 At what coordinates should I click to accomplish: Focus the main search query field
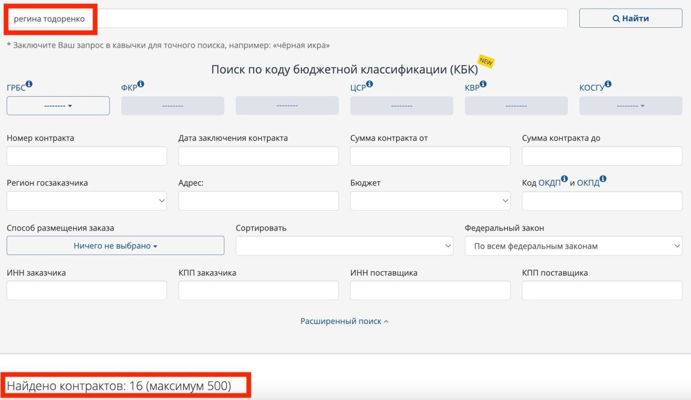click(x=287, y=18)
